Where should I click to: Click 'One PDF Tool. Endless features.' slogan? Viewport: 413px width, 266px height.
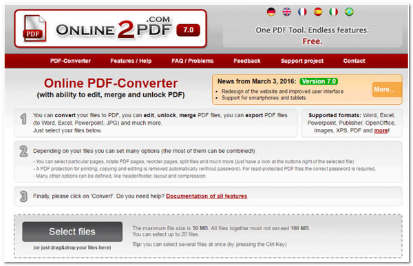coord(313,30)
